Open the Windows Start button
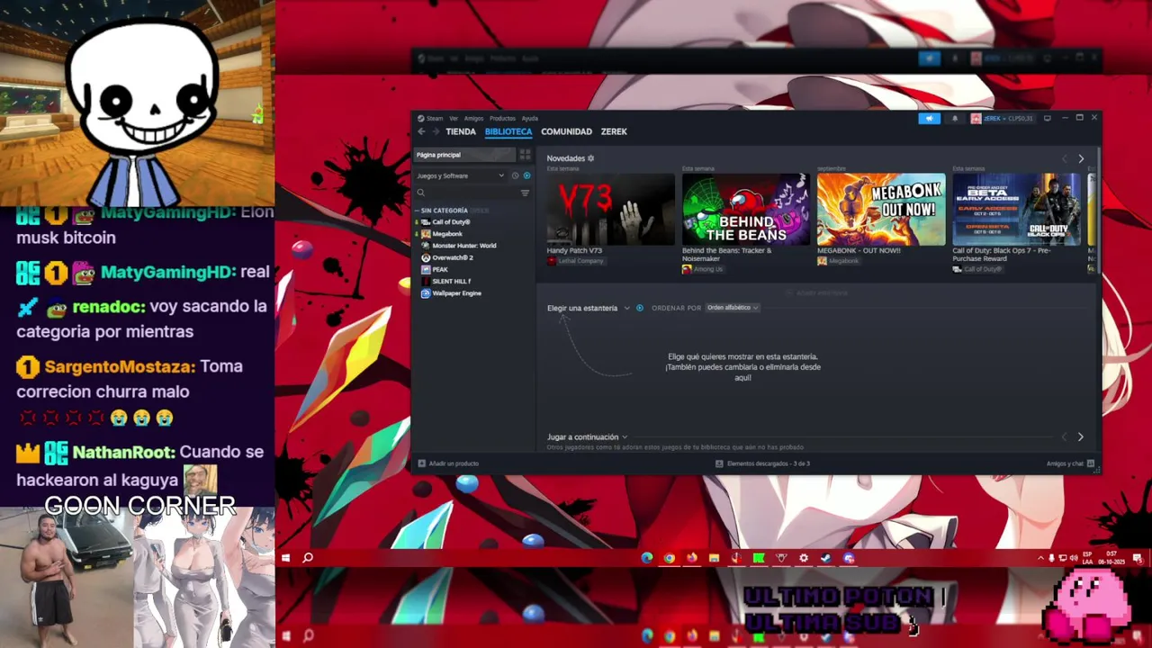The height and width of the screenshot is (648, 1152). [285, 558]
